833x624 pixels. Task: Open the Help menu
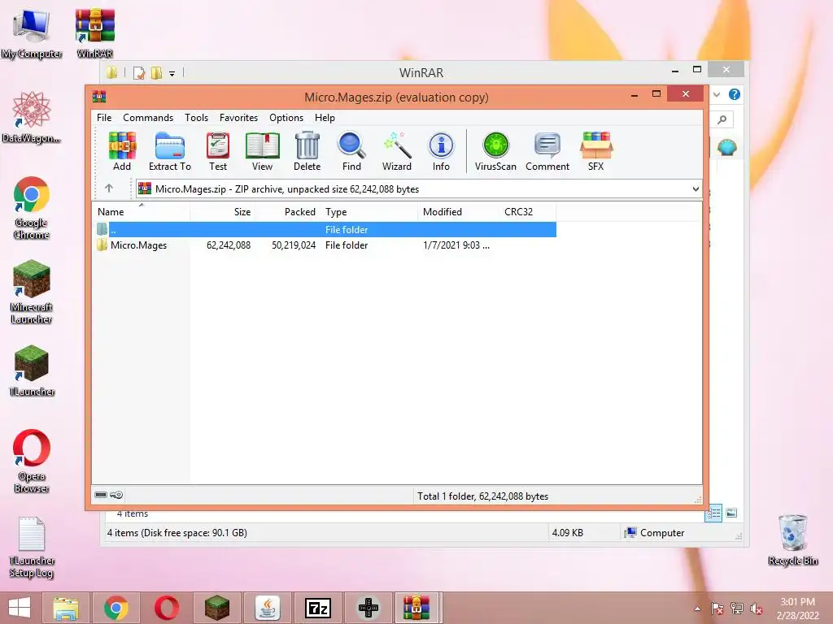(x=325, y=118)
